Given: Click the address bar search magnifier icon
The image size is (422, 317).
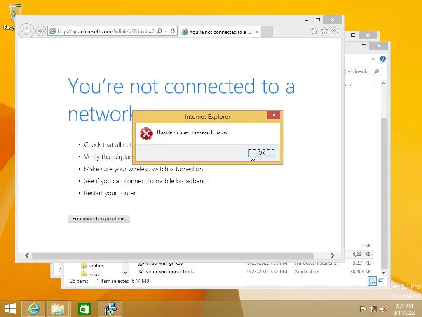Looking at the screenshot, I should point(159,31).
